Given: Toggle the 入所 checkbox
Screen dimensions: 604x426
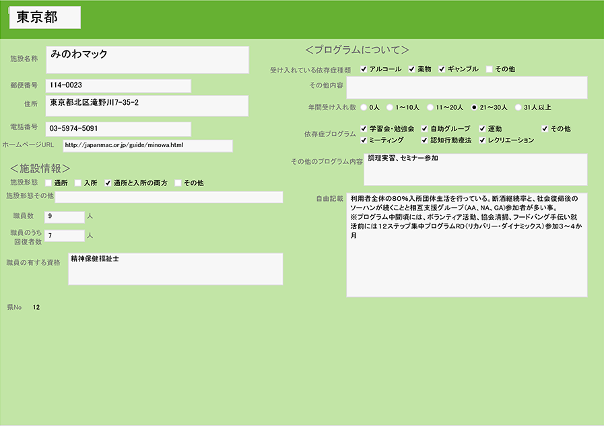Looking at the screenshot, I should pos(78,183).
